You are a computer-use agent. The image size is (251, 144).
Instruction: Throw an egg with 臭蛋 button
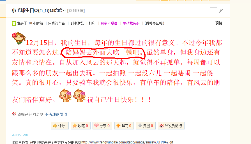(146, 126)
